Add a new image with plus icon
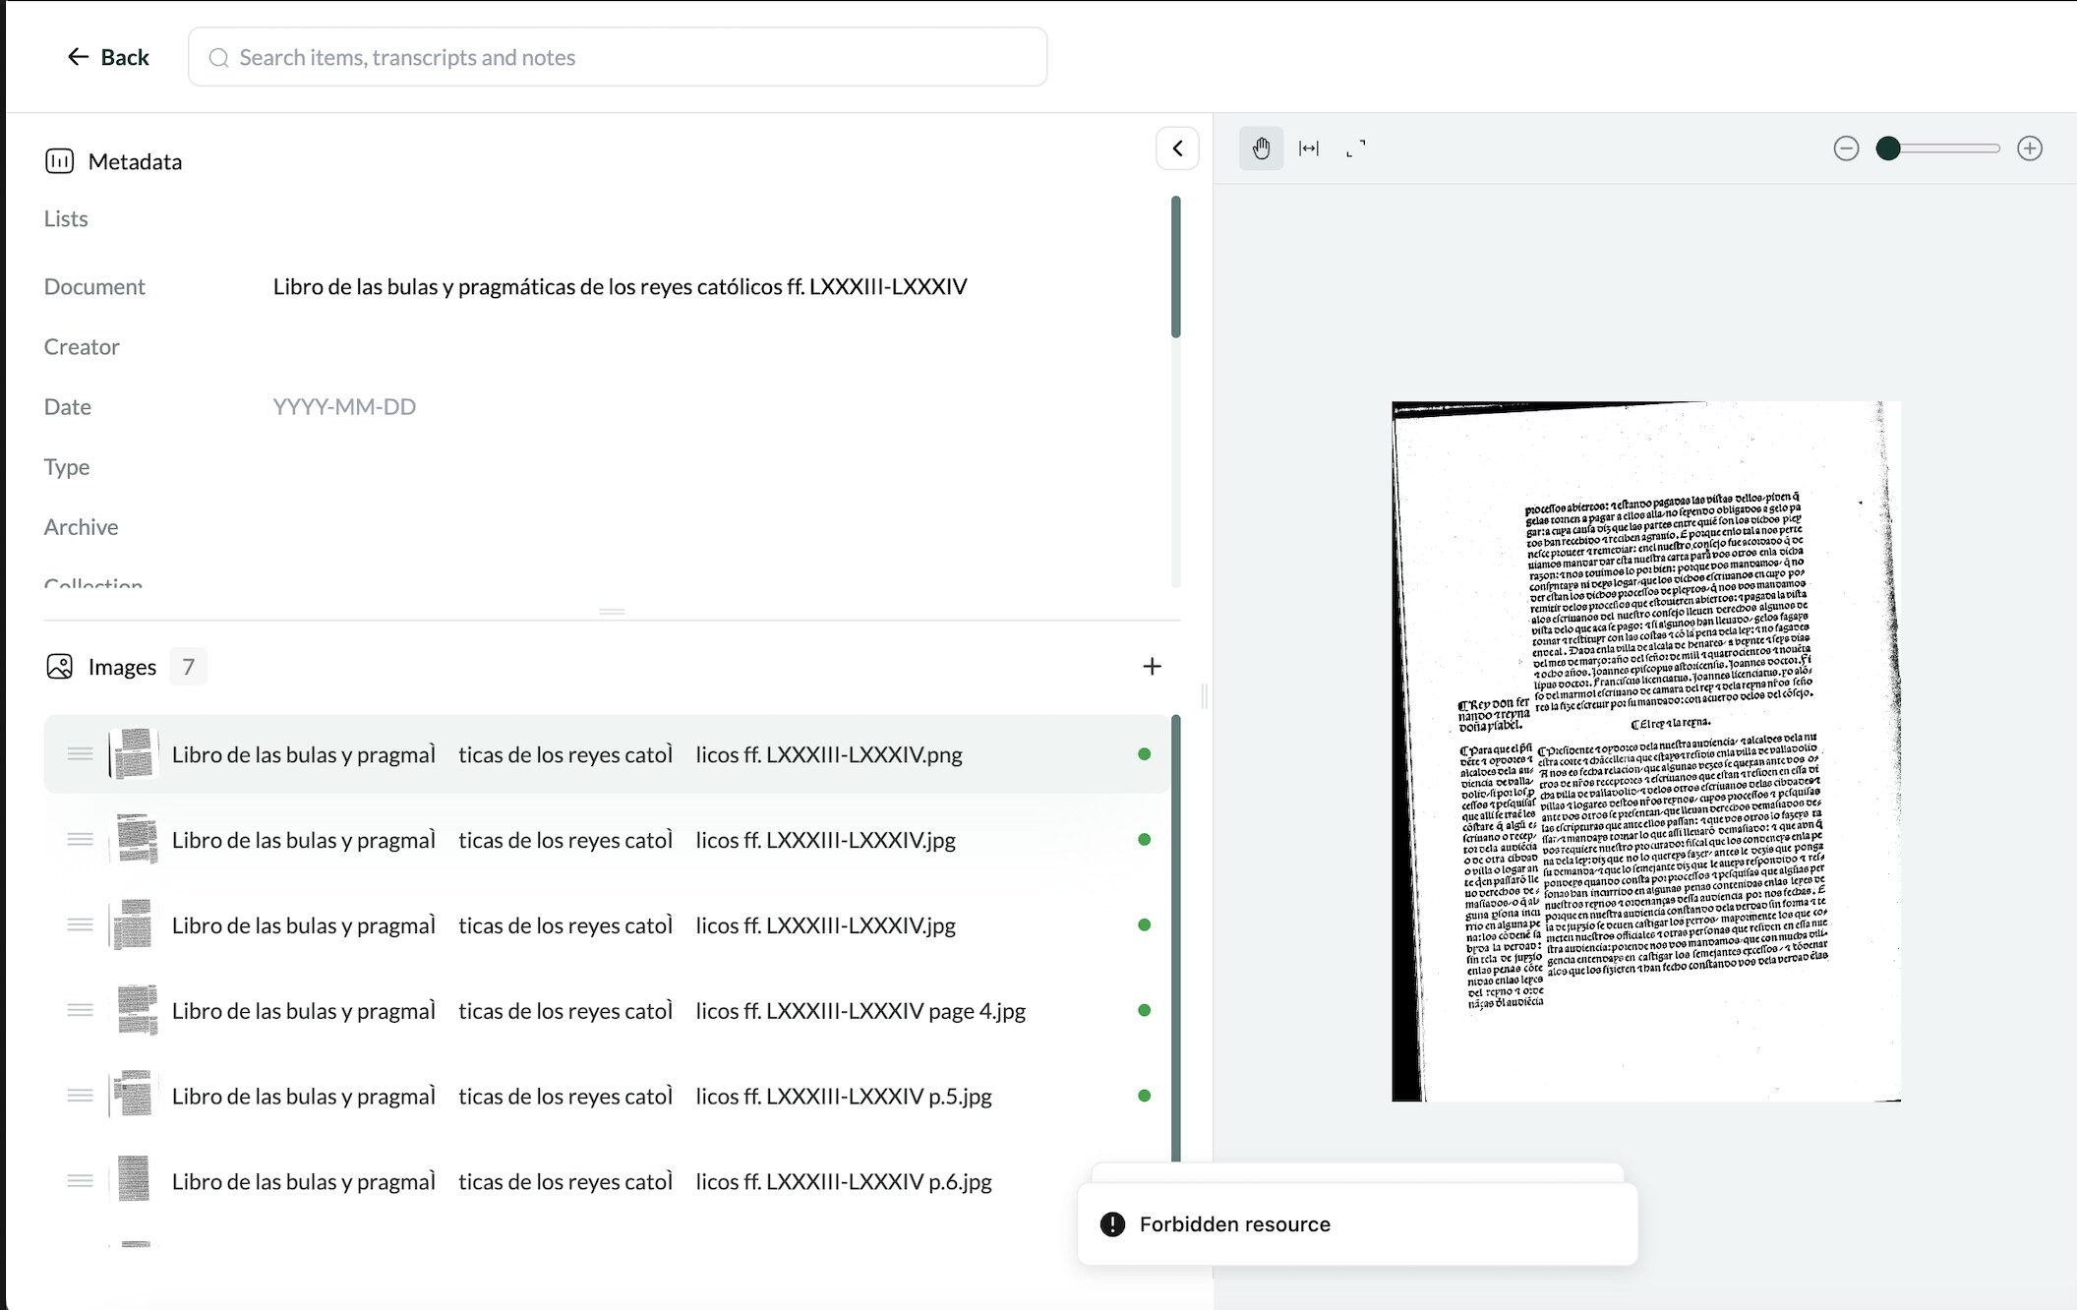2077x1310 pixels. click(x=1152, y=667)
